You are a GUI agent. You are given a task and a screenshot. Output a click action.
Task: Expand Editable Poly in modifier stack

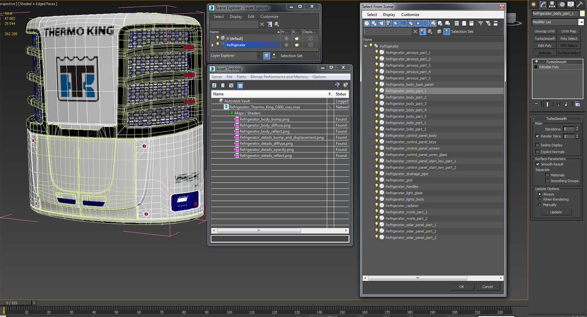click(x=536, y=67)
